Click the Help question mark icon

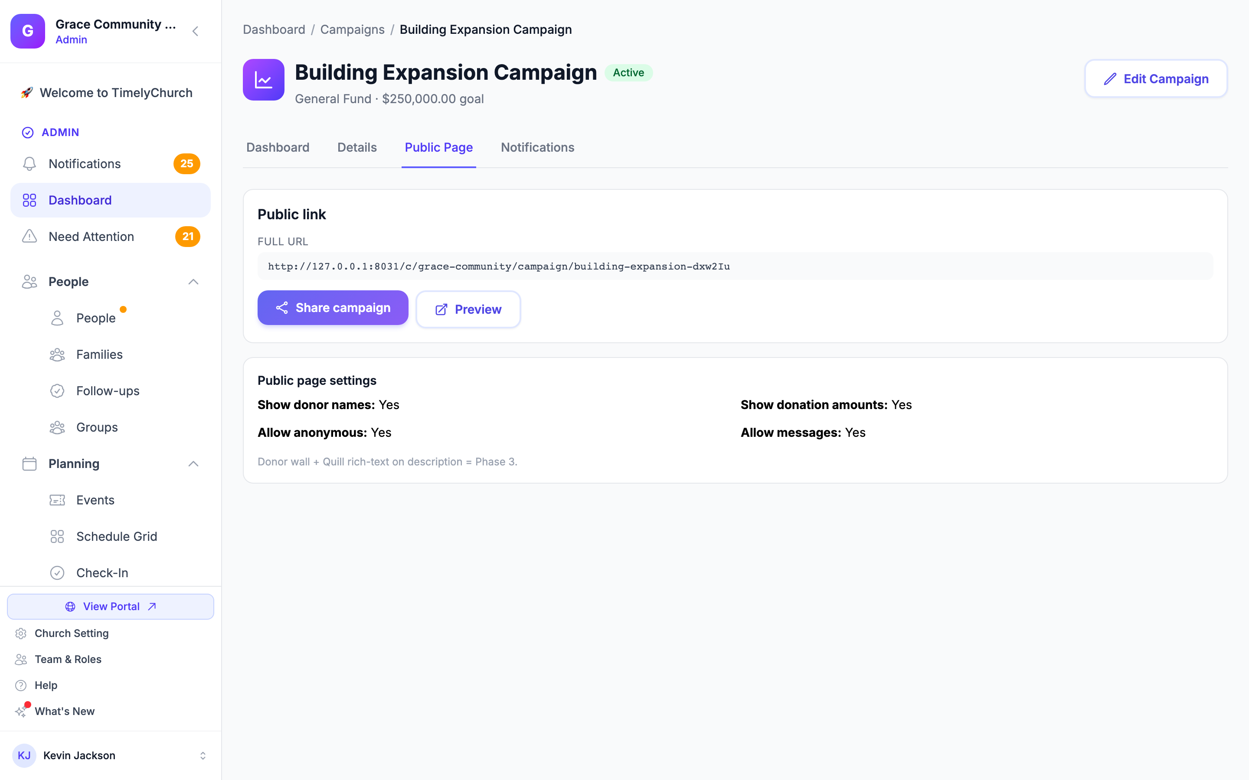[21, 685]
